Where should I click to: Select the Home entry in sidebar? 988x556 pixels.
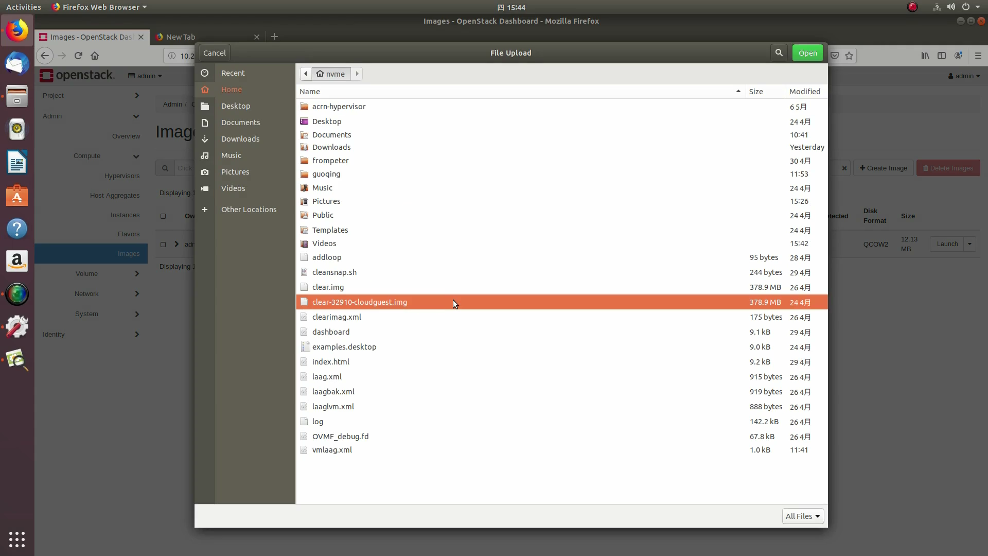[x=231, y=90]
